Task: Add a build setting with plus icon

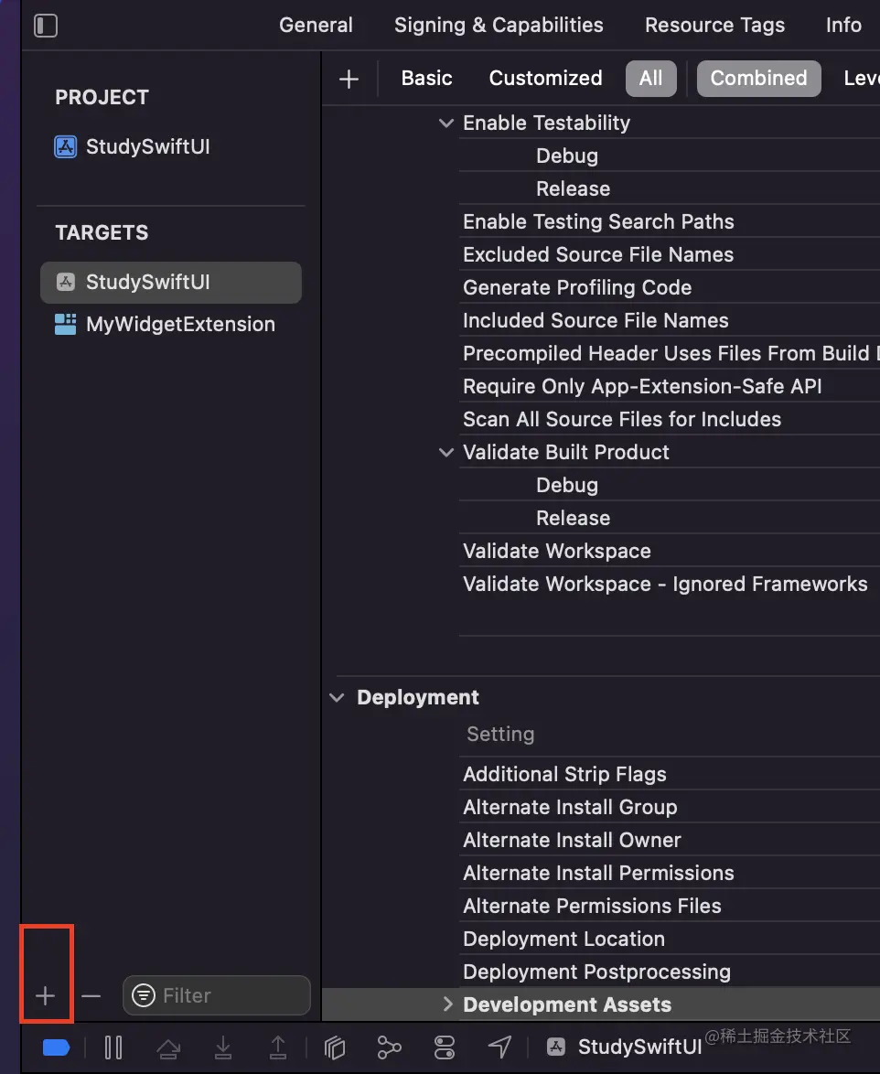Action: (x=349, y=79)
